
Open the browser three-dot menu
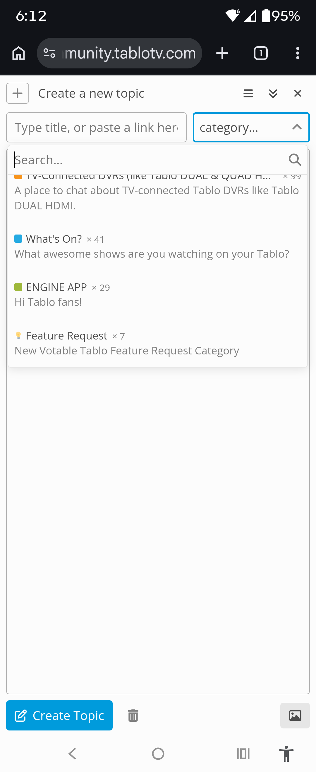297,53
